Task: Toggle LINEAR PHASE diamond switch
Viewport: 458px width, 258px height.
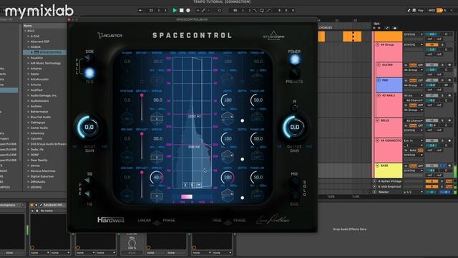Action: (157, 223)
